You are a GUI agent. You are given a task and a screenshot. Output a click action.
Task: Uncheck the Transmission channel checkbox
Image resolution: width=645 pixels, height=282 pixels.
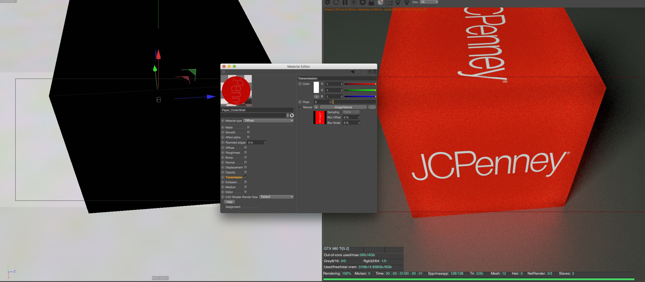pyautogui.click(x=246, y=177)
